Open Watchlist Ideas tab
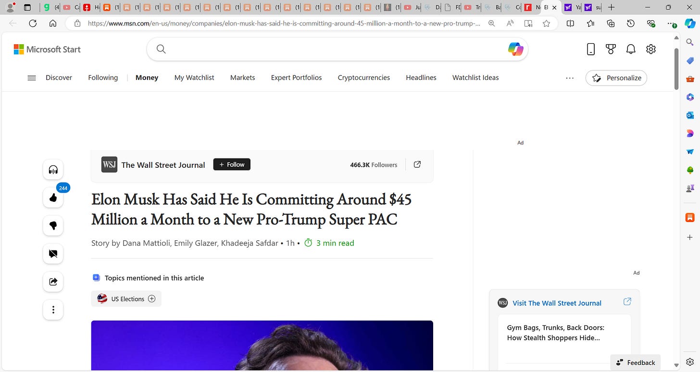Image resolution: width=700 pixels, height=372 pixels. pyautogui.click(x=475, y=77)
